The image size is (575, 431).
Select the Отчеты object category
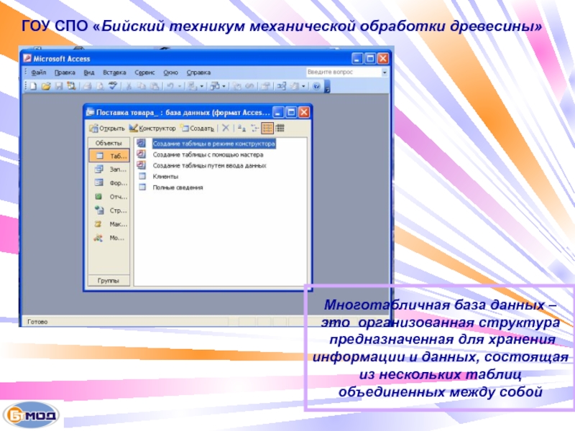click(109, 197)
